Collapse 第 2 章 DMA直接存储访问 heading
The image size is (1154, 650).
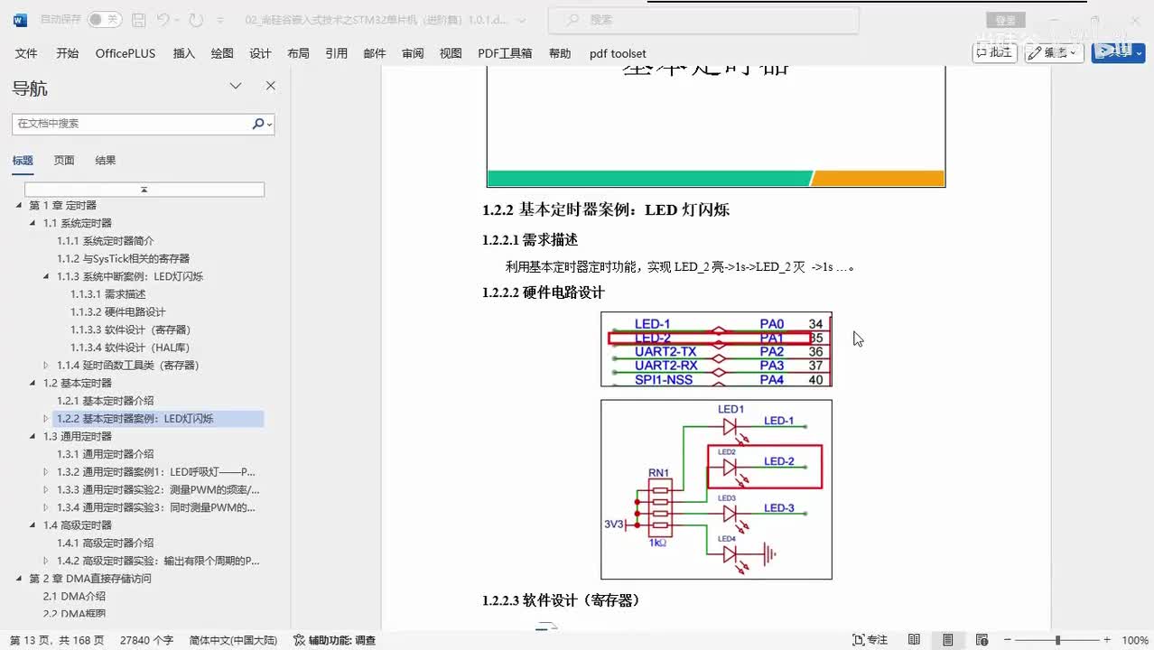pos(19,579)
